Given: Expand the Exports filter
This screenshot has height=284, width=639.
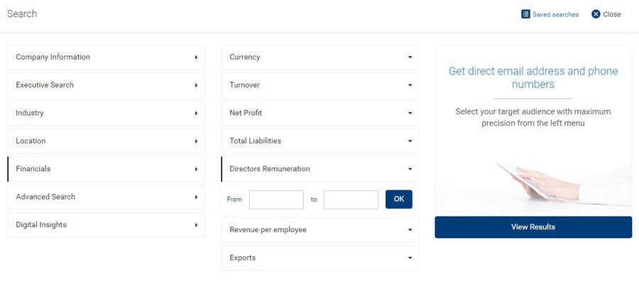Looking at the screenshot, I should click(x=319, y=258).
